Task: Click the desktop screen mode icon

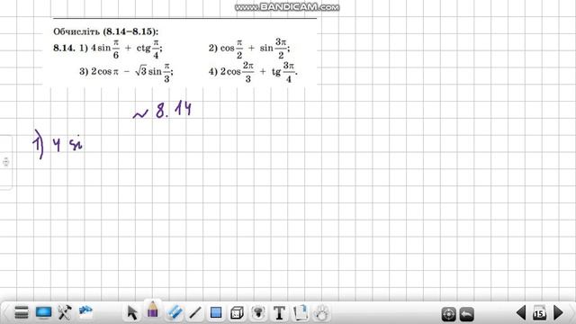Action: [43, 312]
